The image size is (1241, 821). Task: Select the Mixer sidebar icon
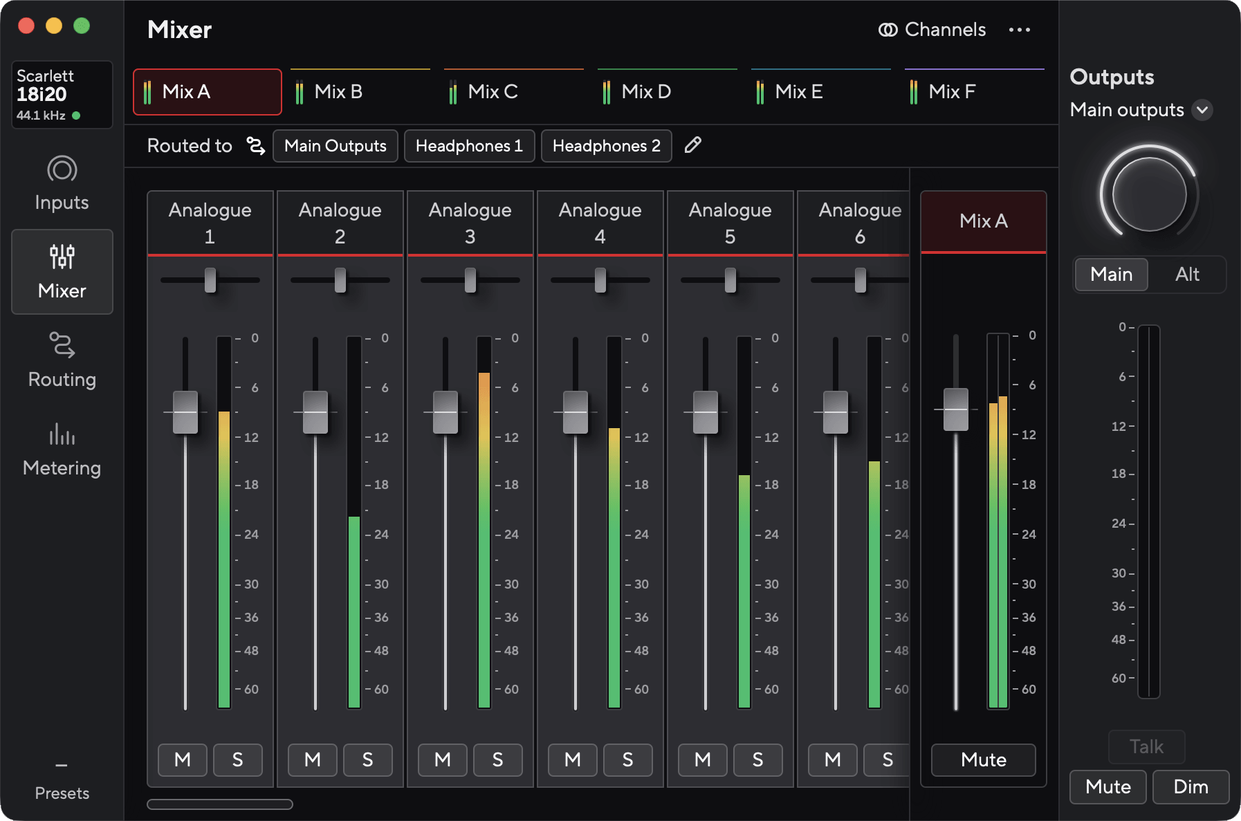click(x=62, y=257)
